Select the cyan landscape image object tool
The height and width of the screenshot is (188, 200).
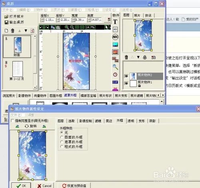[x=115, y=44]
